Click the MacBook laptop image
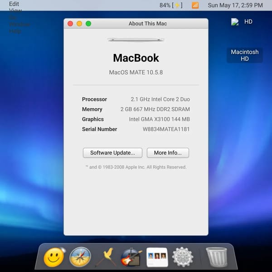Image resolution: width=272 pixels, height=272 pixels. click(136, 40)
